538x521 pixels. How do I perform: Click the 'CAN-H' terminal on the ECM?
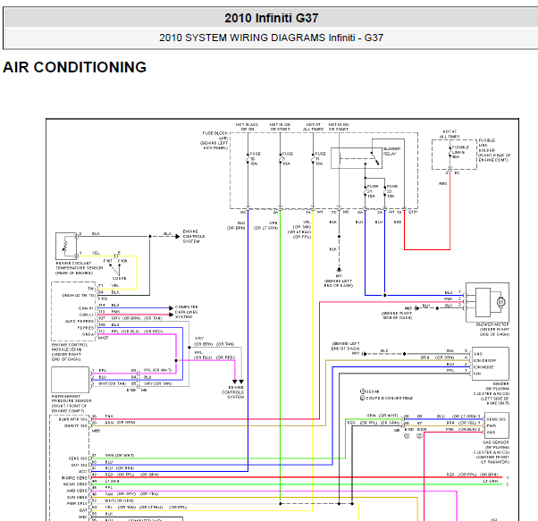coord(87,308)
